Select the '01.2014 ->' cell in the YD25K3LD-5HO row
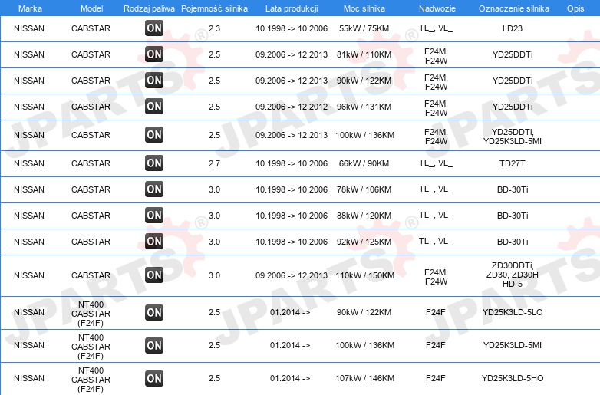 [x=290, y=378]
